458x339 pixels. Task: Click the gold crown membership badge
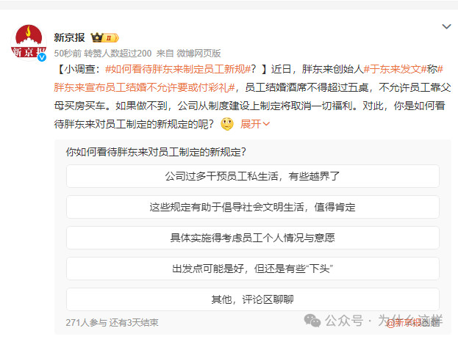104,37
